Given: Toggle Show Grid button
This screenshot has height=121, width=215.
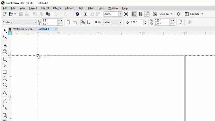Looking at the screenshot, I should coord(140,14).
